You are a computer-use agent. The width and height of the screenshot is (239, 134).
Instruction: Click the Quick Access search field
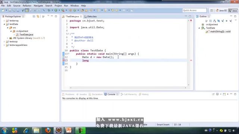pyautogui.click(x=194, y=10)
